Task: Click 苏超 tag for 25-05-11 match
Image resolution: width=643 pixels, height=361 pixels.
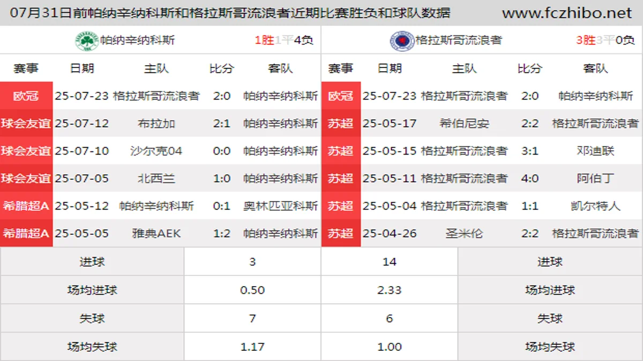Action: (x=341, y=178)
